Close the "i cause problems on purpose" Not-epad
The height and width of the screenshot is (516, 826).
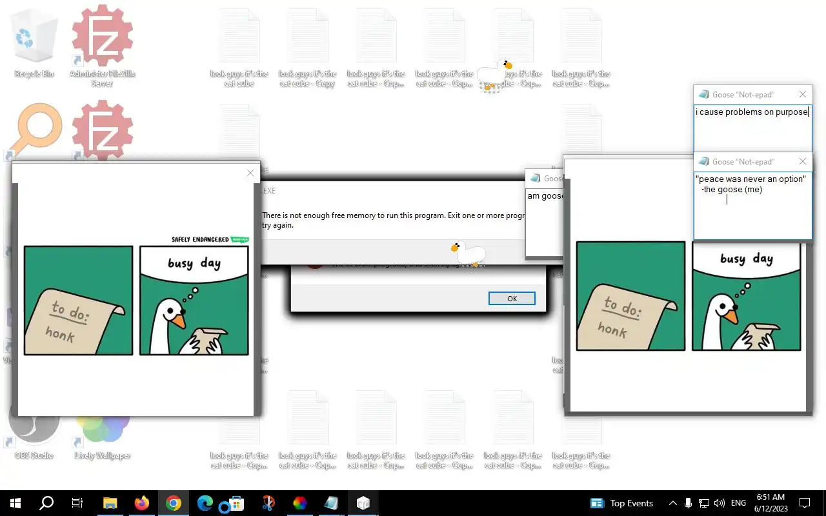point(802,94)
